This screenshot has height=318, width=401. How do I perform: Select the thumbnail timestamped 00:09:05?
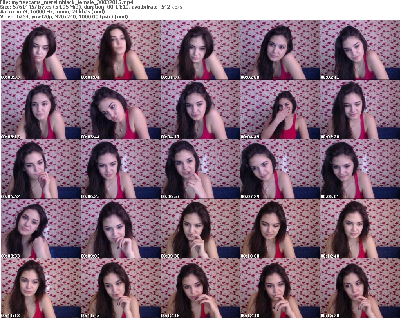coord(121,229)
